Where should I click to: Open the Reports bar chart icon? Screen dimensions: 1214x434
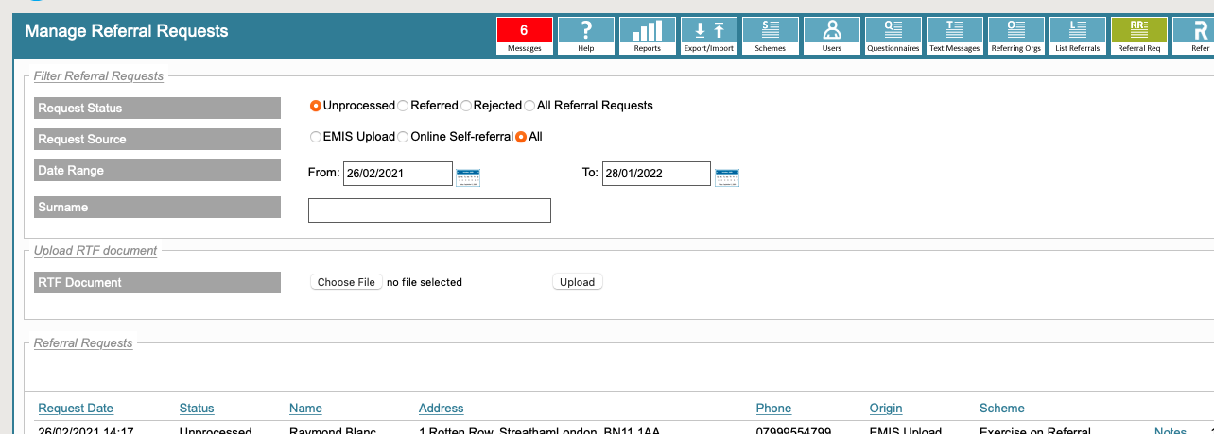tap(648, 36)
